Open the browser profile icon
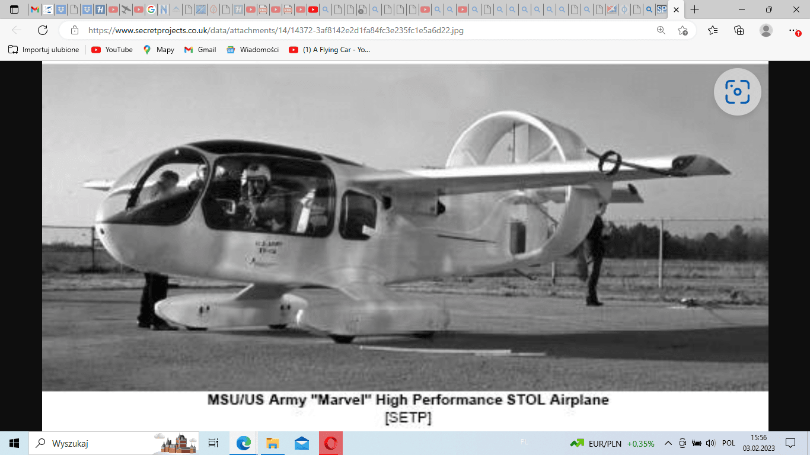This screenshot has width=810, height=455. [x=766, y=30]
